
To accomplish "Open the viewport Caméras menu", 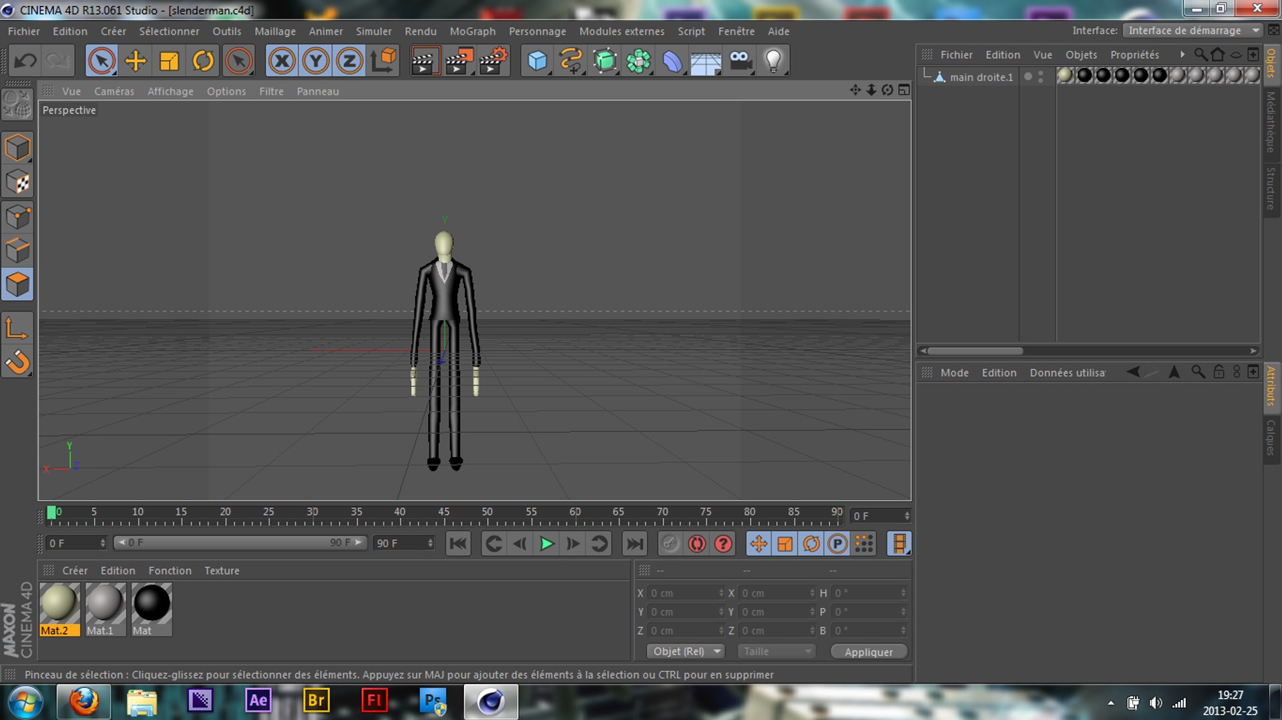I will click(x=114, y=91).
